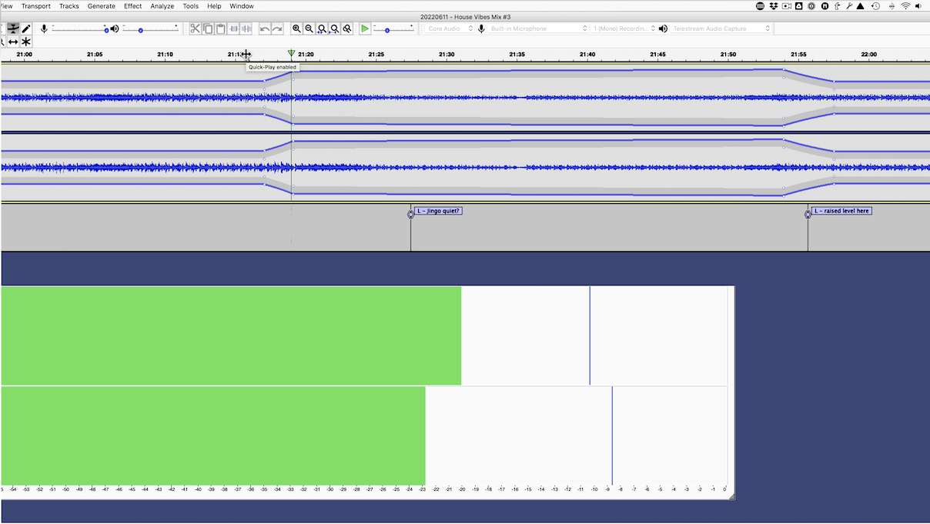Open the Built-in Microphone input dropdown
Viewport: 930px width, 524px height.
pos(537,28)
